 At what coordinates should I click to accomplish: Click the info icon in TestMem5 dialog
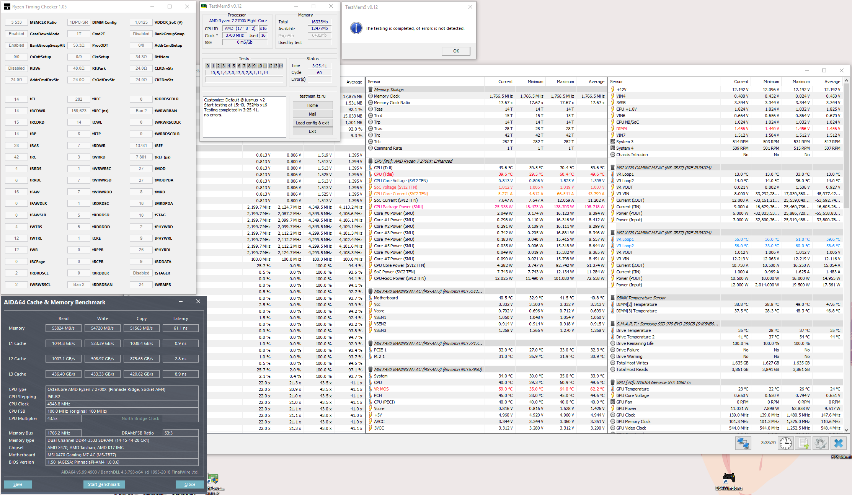tap(356, 28)
